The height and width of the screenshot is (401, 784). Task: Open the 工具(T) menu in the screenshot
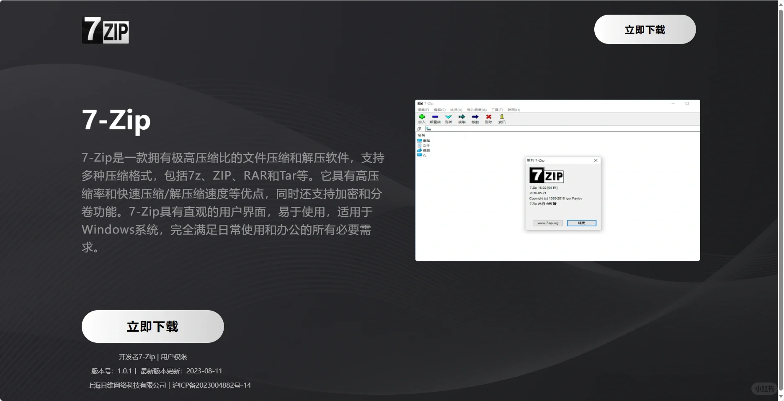(497, 110)
